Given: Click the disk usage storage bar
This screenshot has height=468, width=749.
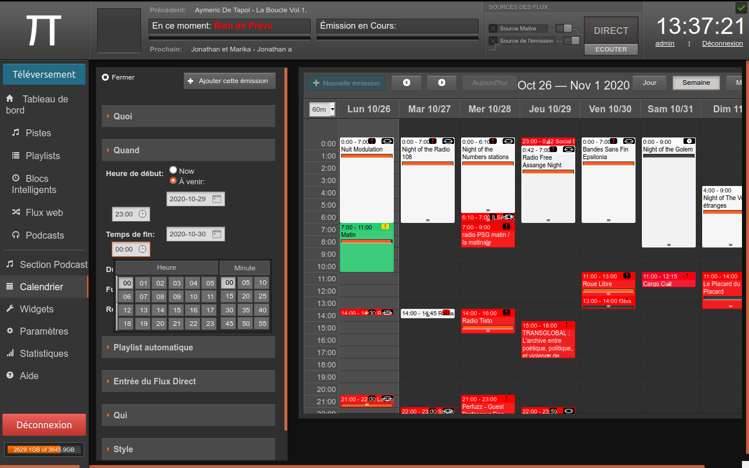Looking at the screenshot, I should (44, 449).
